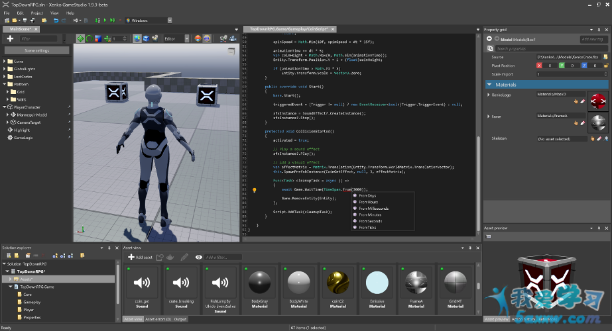Switch to the Output tab
This screenshot has width=612, height=331.
(180, 319)
